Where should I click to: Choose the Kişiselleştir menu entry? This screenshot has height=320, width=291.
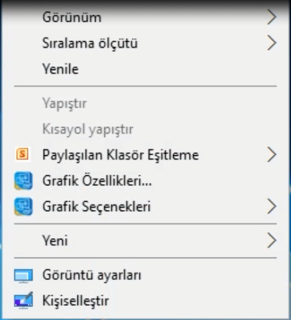point(75,301)
